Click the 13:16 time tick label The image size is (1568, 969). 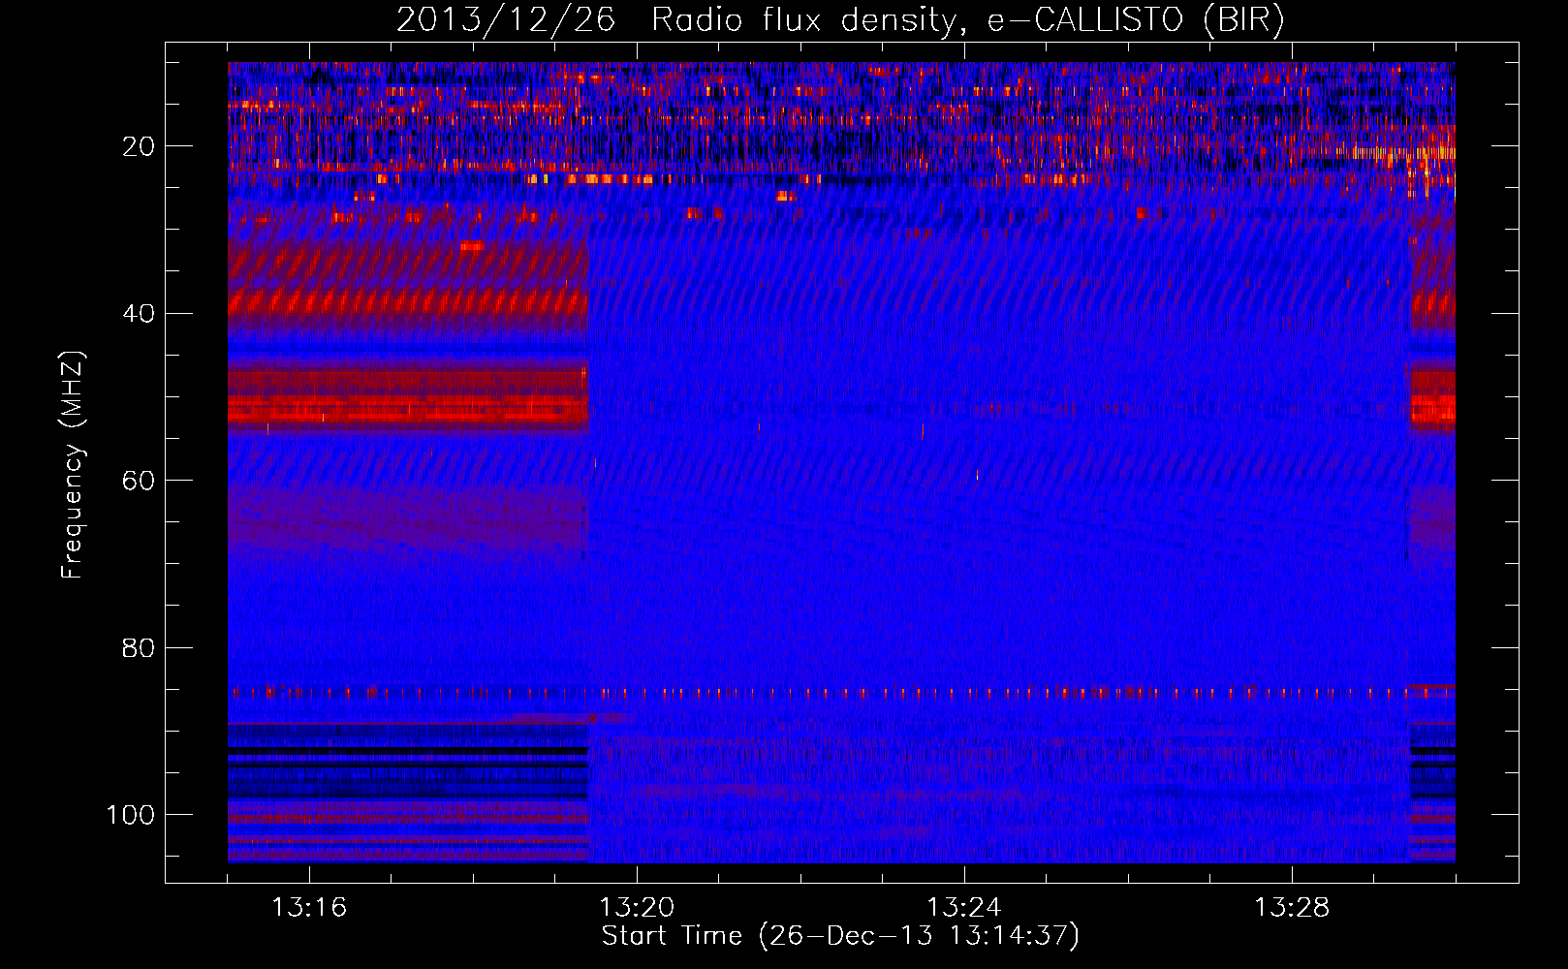pos(309,908)
